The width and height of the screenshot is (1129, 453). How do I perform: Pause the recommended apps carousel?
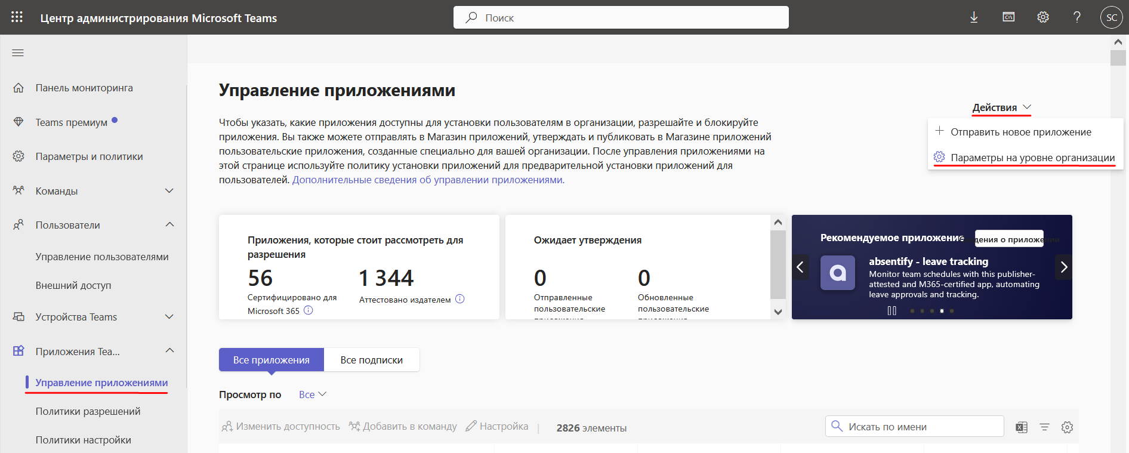coord(892,310)
